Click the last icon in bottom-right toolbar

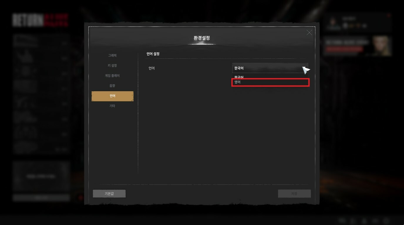386,221
